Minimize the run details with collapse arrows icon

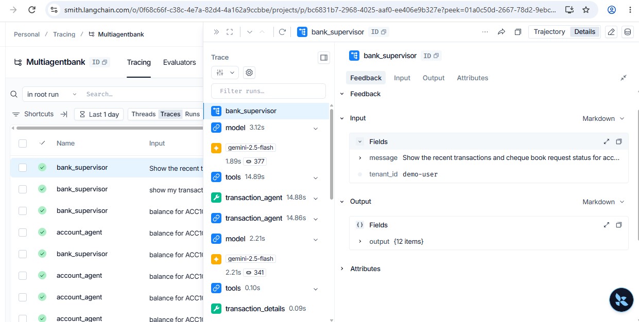click(x=624, y=78)
